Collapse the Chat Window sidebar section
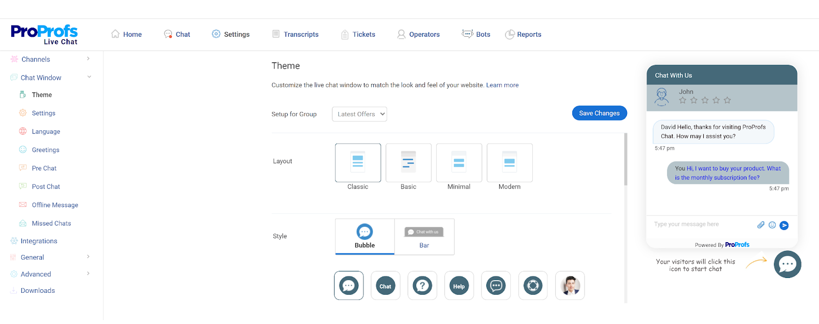The image size is (819, 324). (51, 78)
